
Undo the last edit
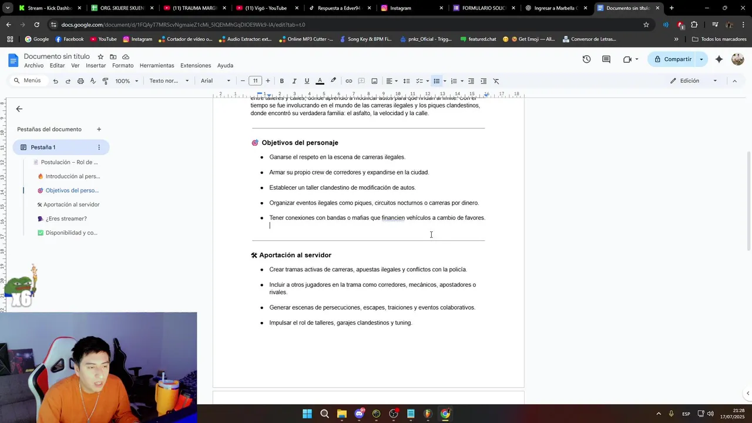[55, 81]
